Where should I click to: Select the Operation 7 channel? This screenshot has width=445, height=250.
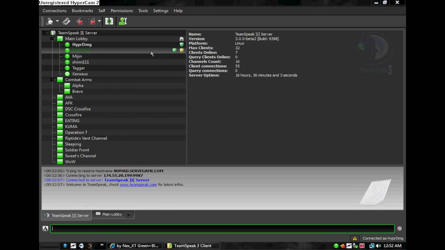(76, 132)
